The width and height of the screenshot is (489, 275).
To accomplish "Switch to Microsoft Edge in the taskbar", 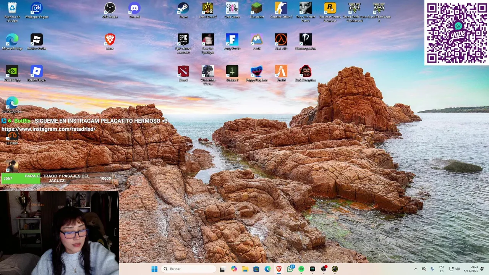I will coord(267,269).
